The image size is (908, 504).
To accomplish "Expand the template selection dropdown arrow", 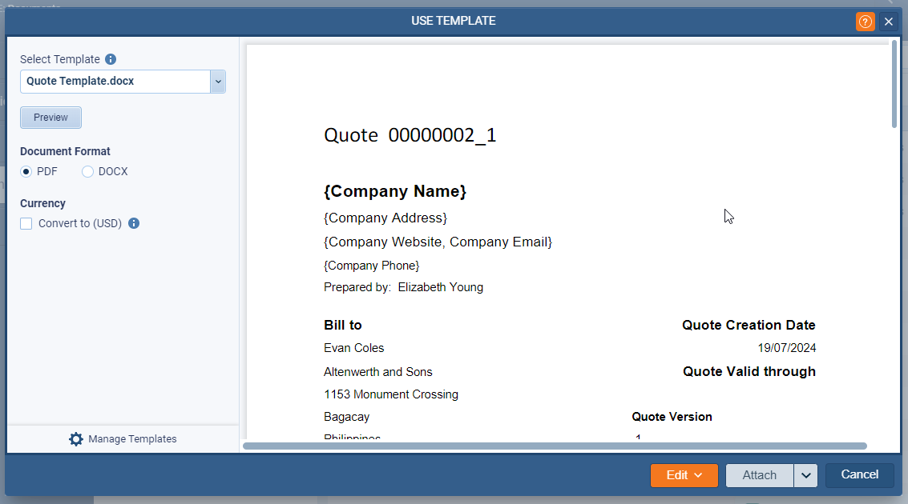I will pyautogui.click(x=217, y=81).
